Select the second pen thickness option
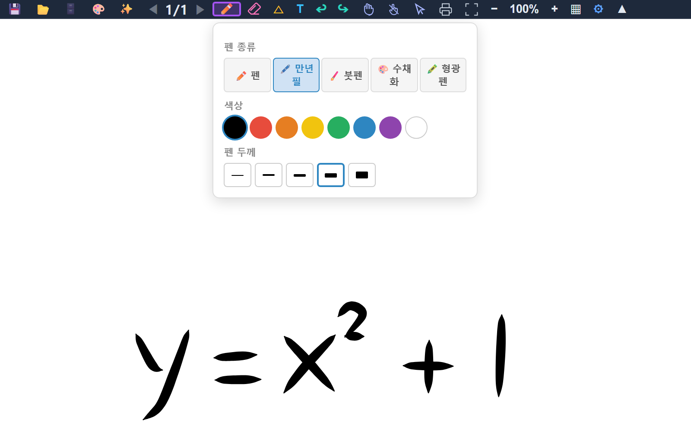The image size is (691, 431). coord(269,175)
